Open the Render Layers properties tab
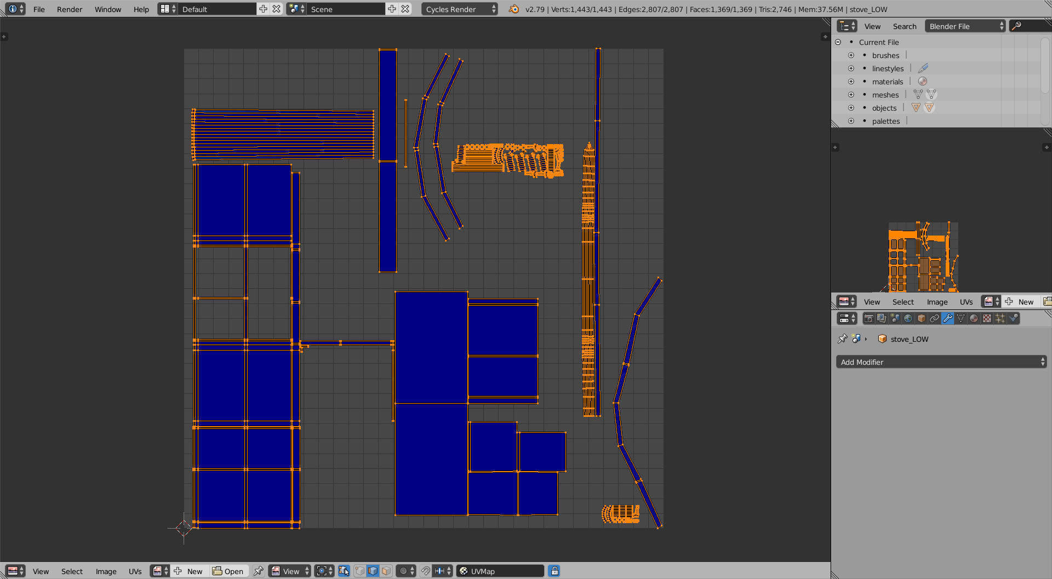 882,318
